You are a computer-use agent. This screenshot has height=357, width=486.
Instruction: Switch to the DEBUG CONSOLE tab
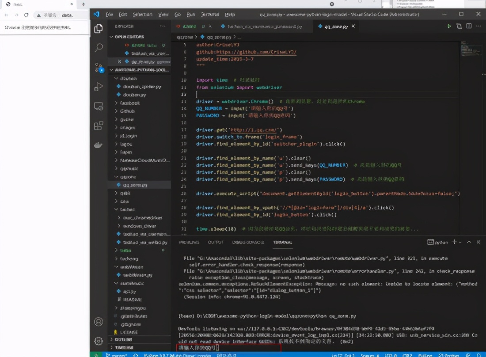[x=247, y=242]
